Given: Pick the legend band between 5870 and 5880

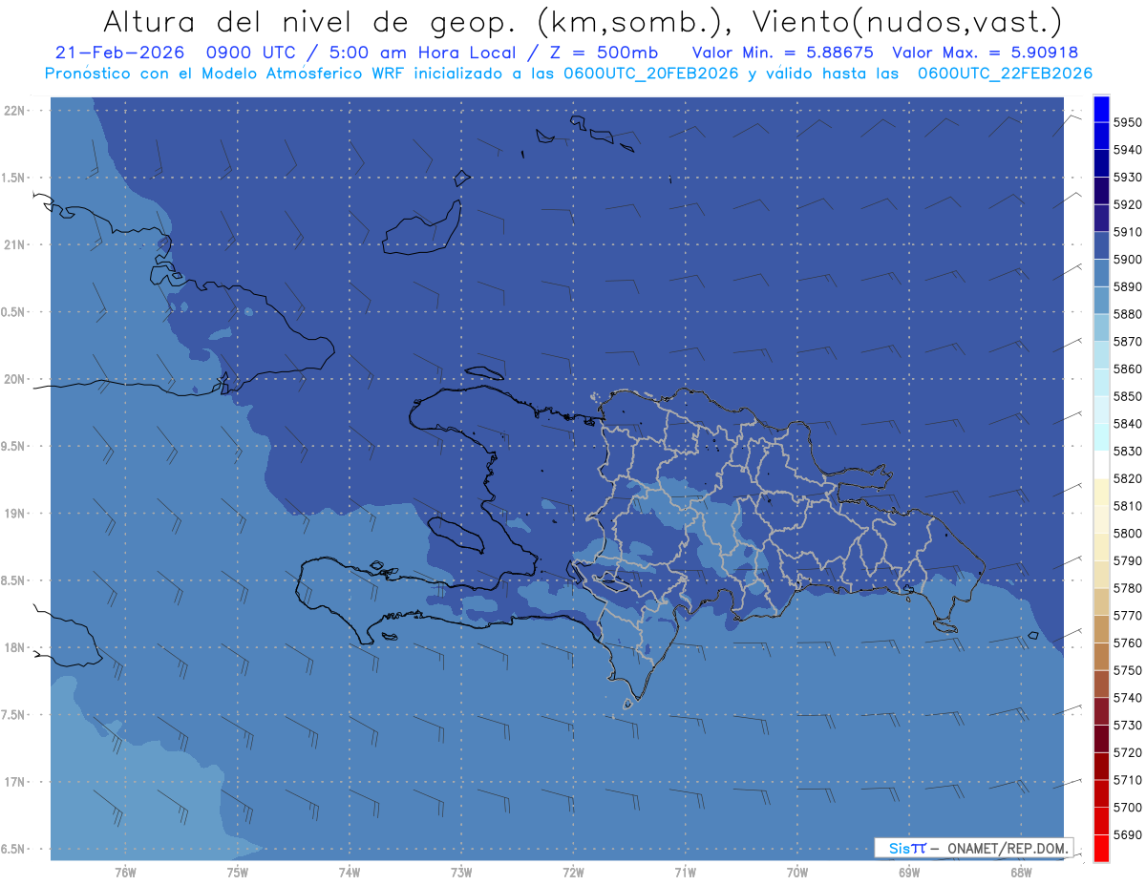Looking at the screenshot, I should (1101, 327).
